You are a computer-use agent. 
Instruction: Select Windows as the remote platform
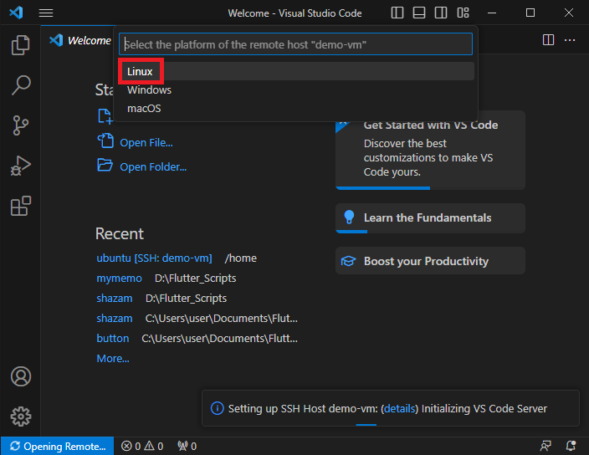(296, 90)
